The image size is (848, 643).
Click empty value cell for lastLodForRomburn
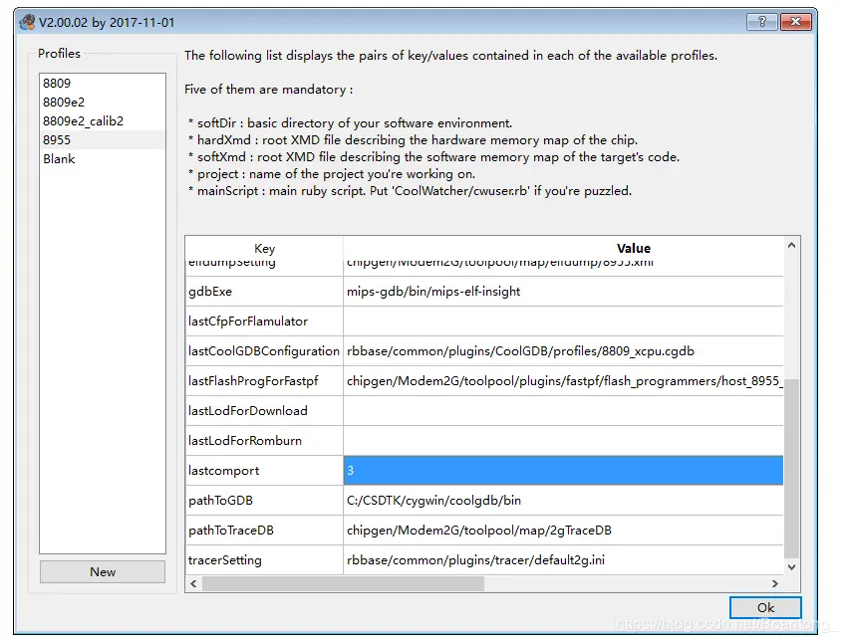coord(563,440)
